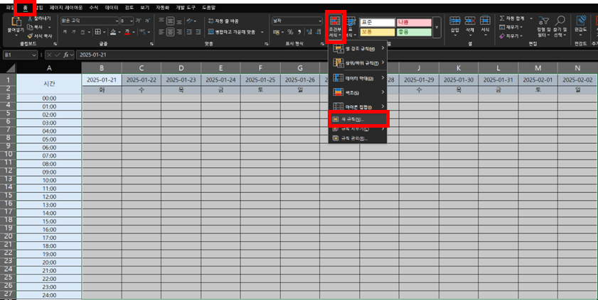The image size is (598, 300).
Task: Apply the Bad (나쁨) pink cell style
Action: [414, 23]
